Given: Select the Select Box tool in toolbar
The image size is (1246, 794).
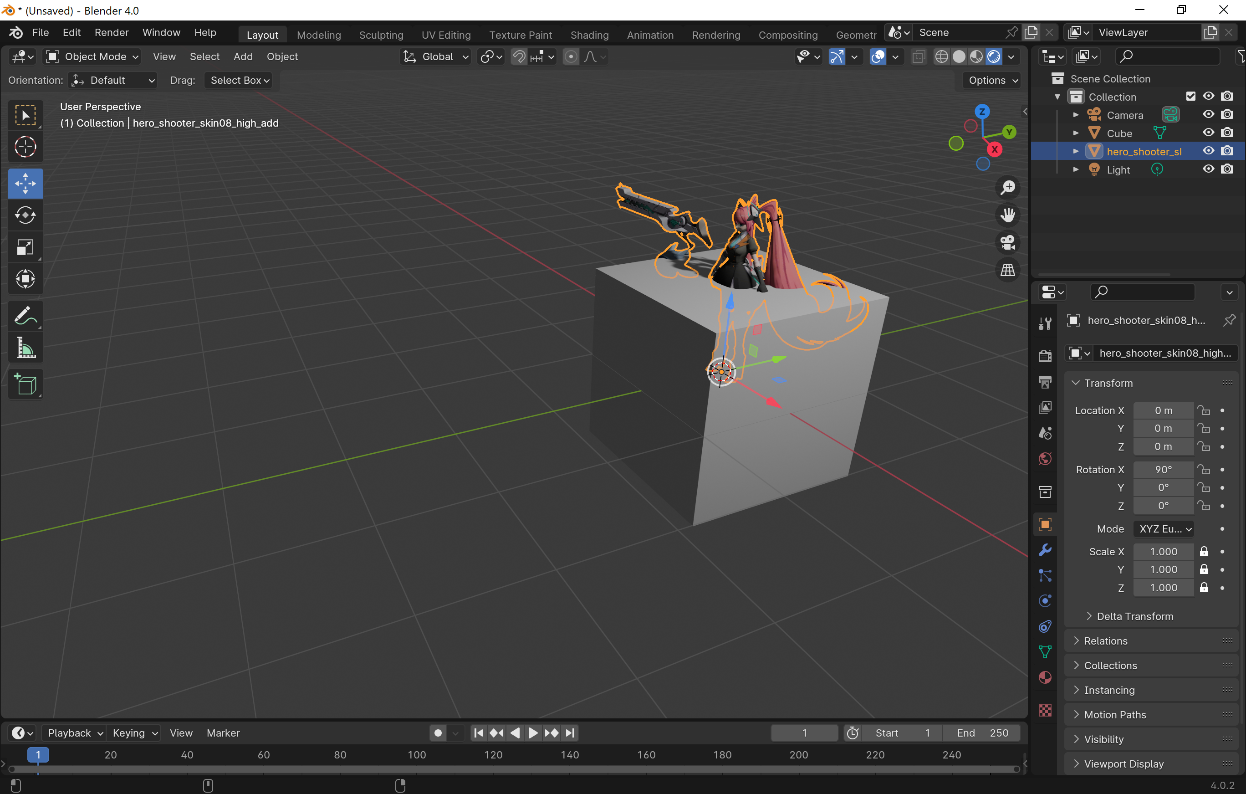Looking at the screenshot, I should (26, 115).
